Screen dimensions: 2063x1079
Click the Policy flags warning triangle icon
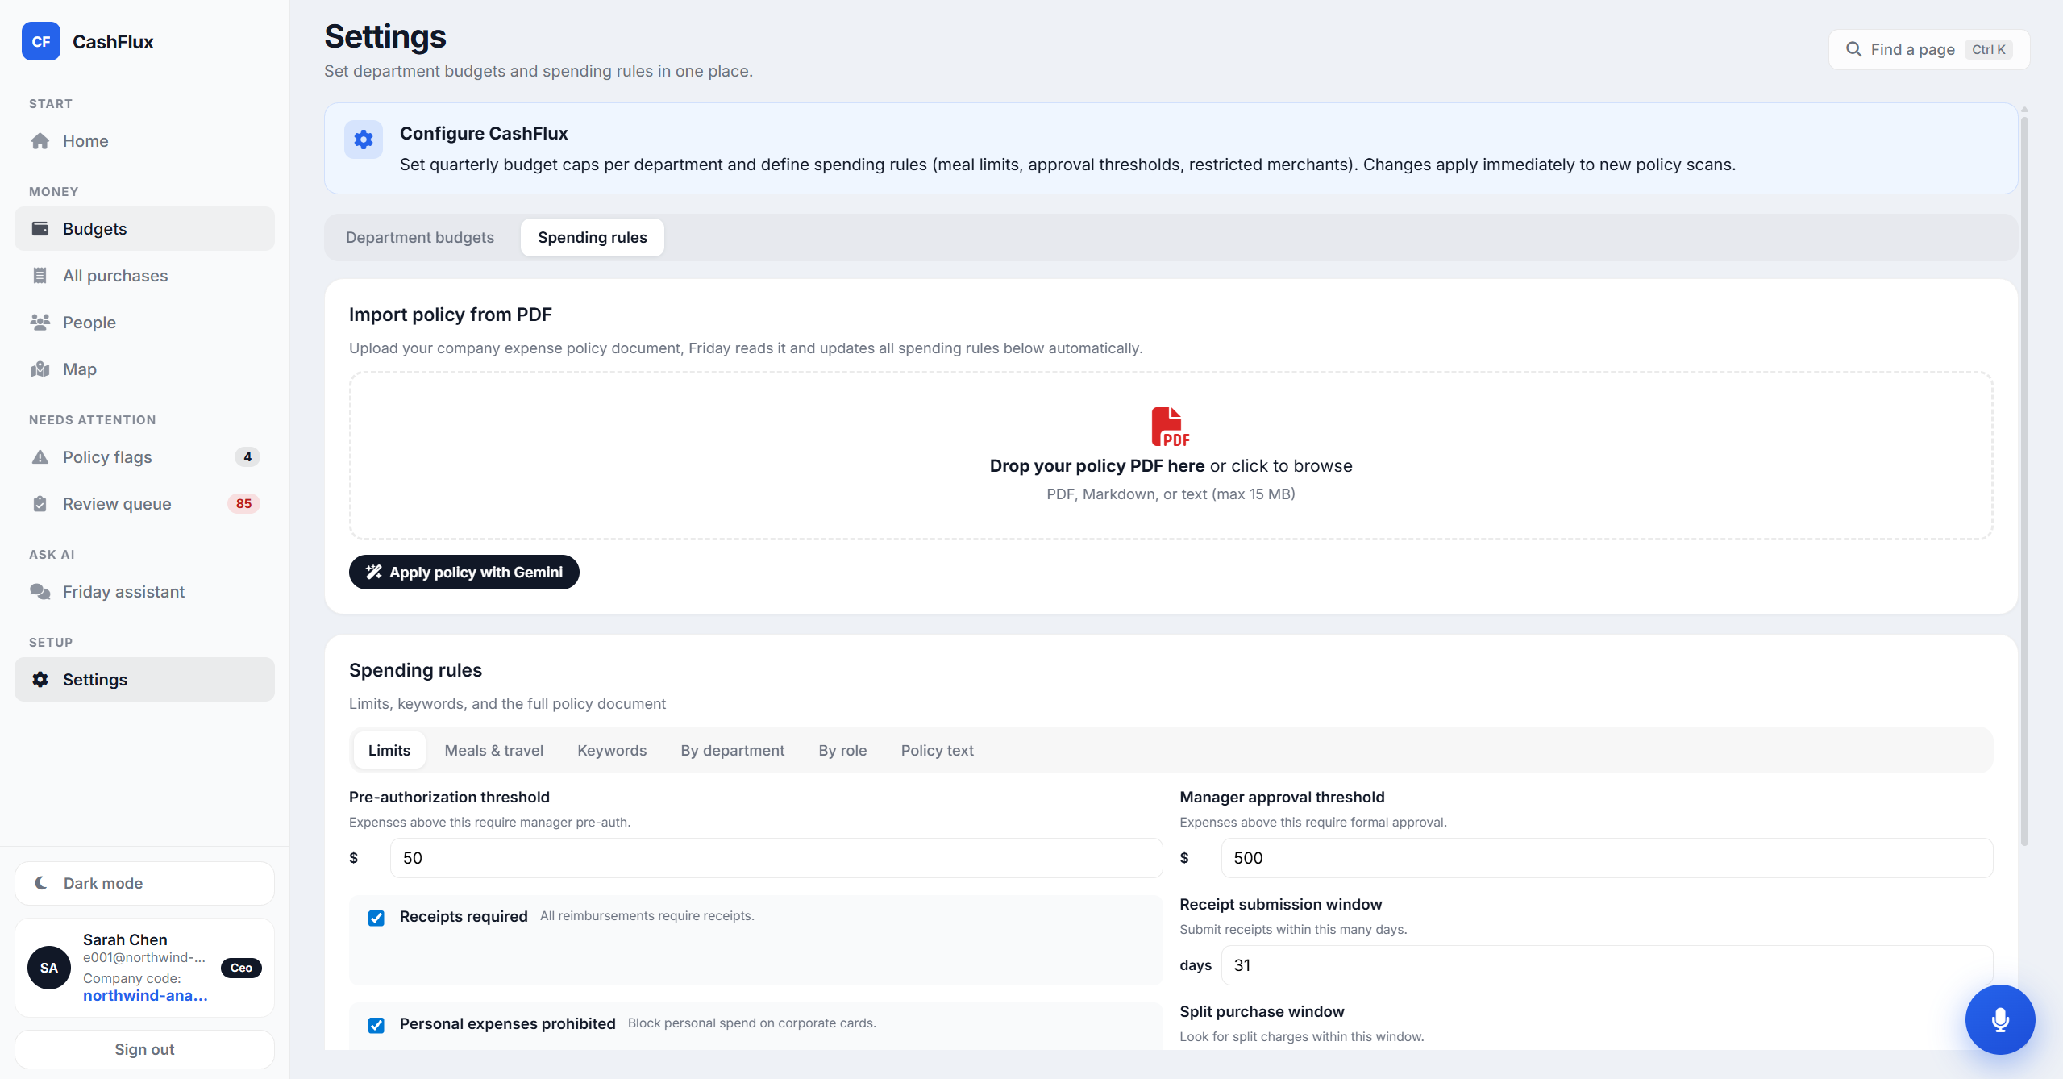[x=40, y=457]
